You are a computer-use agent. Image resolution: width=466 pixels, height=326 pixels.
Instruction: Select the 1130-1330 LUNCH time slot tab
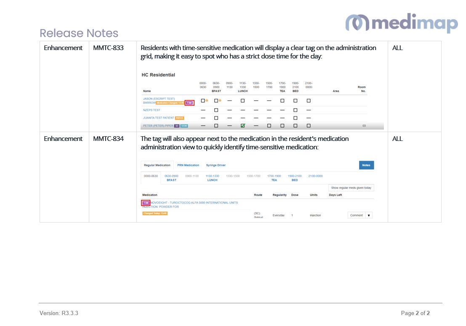[212, 178]
